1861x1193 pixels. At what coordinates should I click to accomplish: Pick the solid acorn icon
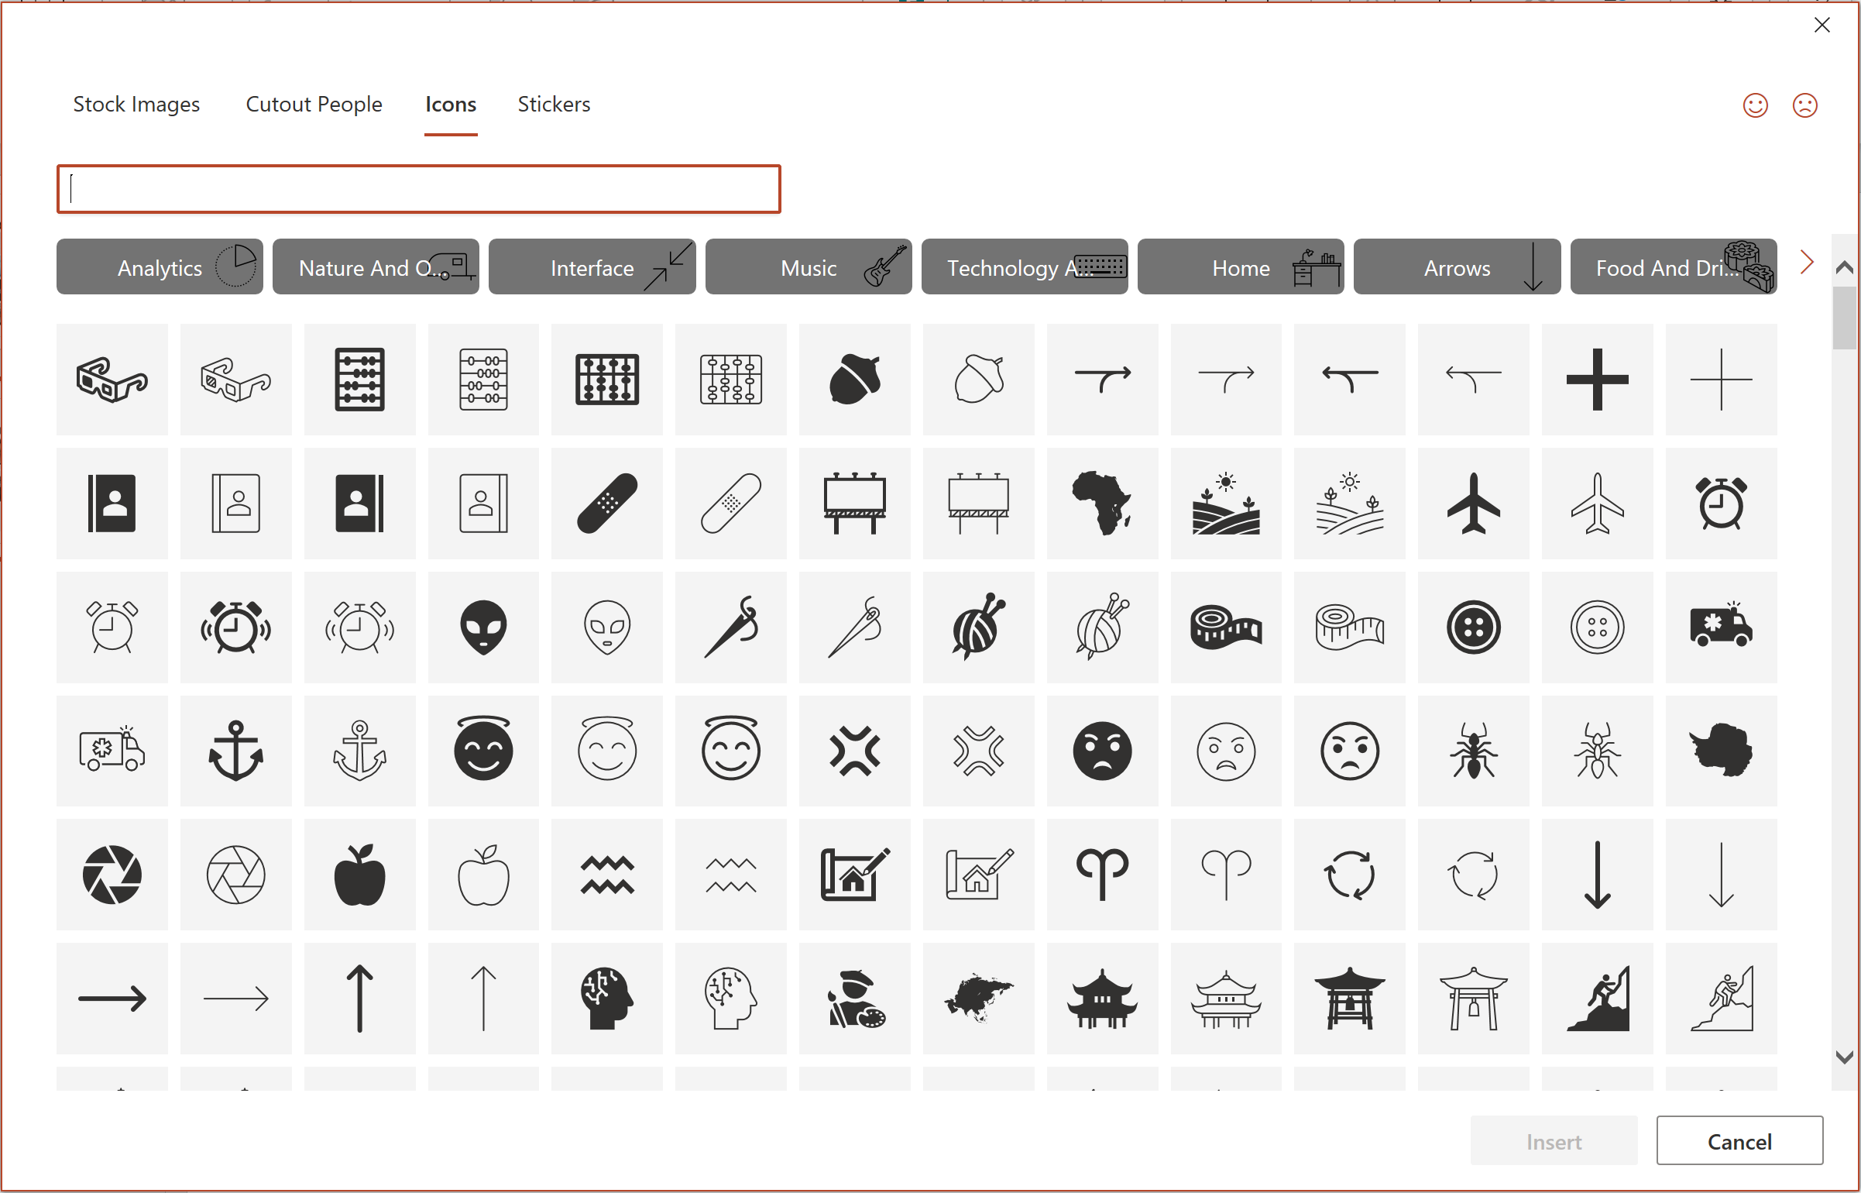click(x=854, y=380)
